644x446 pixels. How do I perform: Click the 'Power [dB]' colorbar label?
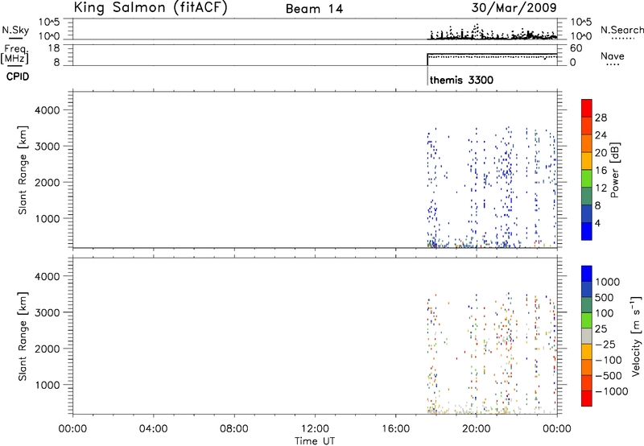tap(614, 170)
